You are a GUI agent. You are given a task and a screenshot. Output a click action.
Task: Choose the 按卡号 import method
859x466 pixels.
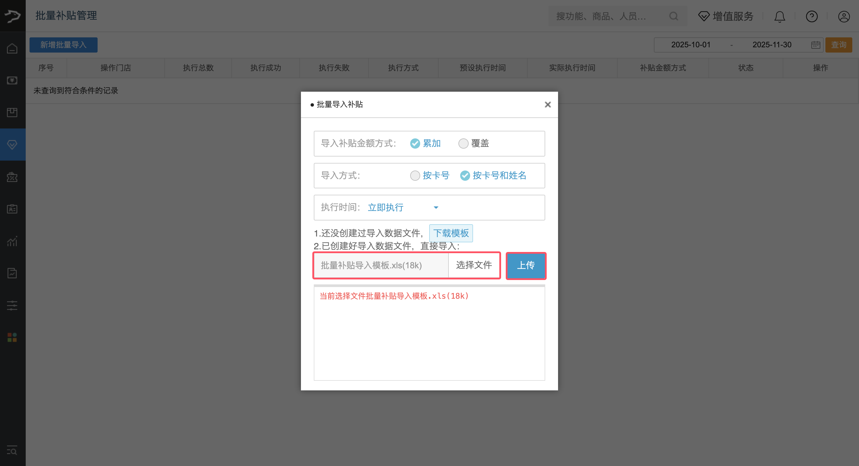[x=415, y=176]
